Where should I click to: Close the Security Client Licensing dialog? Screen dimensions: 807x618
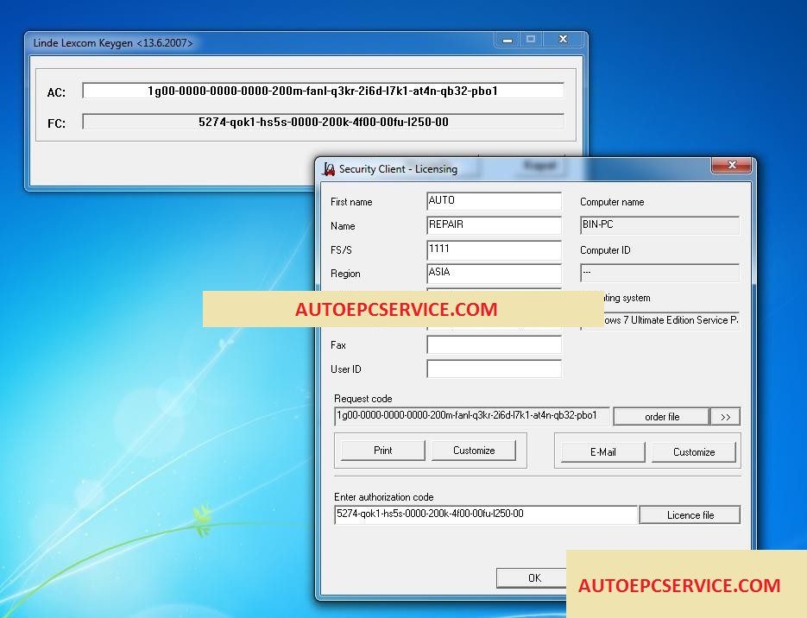click(x=731, y=165)
